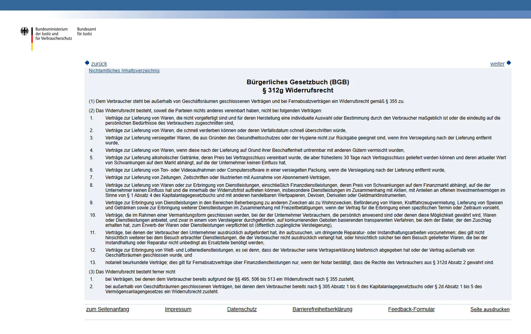
Task: Click Seite ausdrucken to print the page
Action: [490, 310]
